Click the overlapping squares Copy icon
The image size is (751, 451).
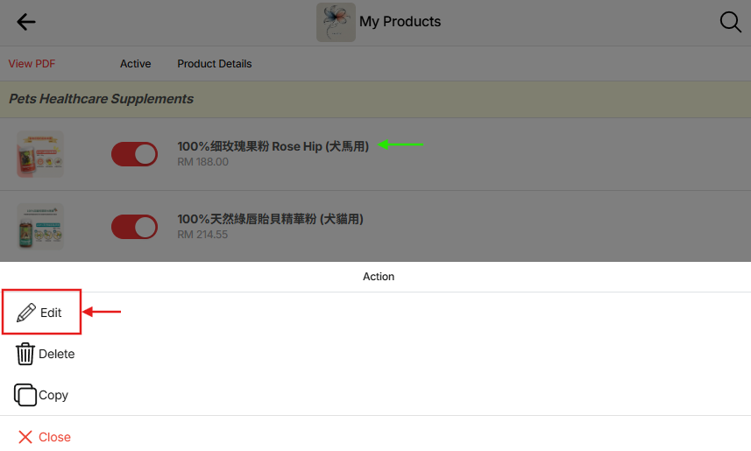(25, 395)
